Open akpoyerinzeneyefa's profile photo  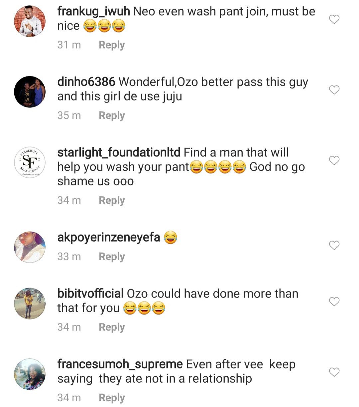30,247
